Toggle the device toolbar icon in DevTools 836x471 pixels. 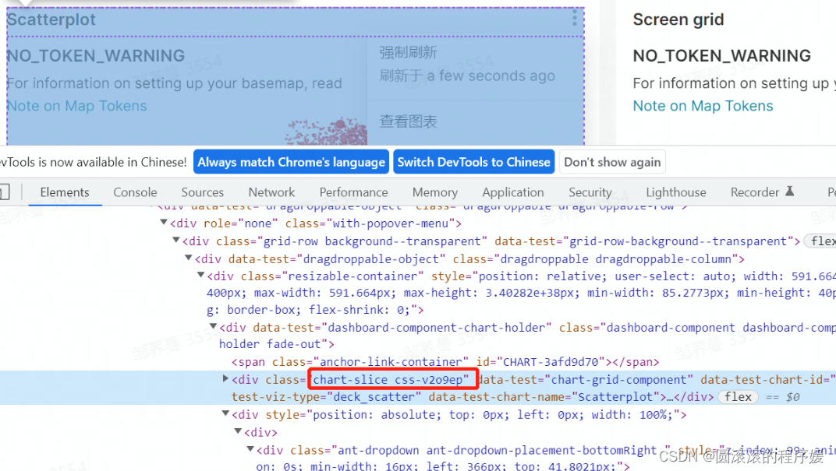[x=4, y=192]
